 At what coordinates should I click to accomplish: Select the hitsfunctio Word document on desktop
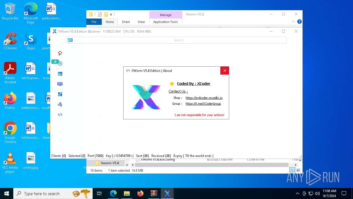[31, 131]
